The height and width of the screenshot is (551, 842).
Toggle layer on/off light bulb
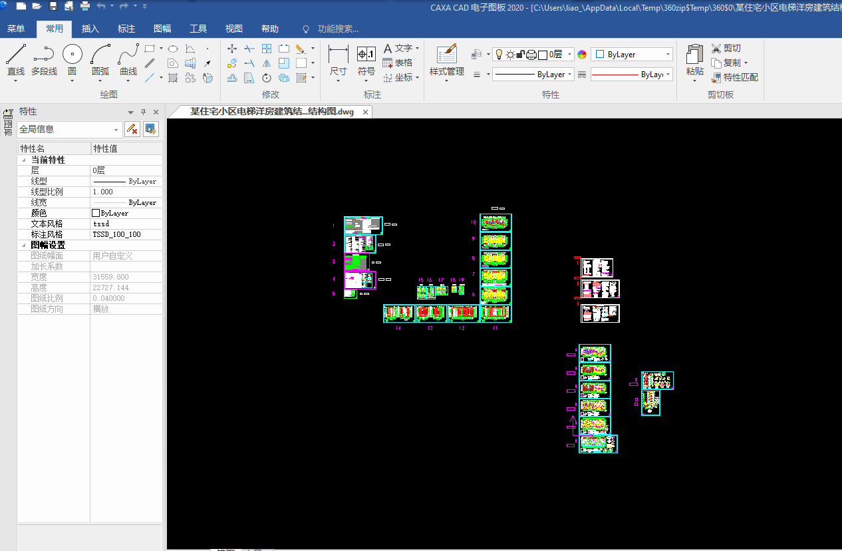499,55
